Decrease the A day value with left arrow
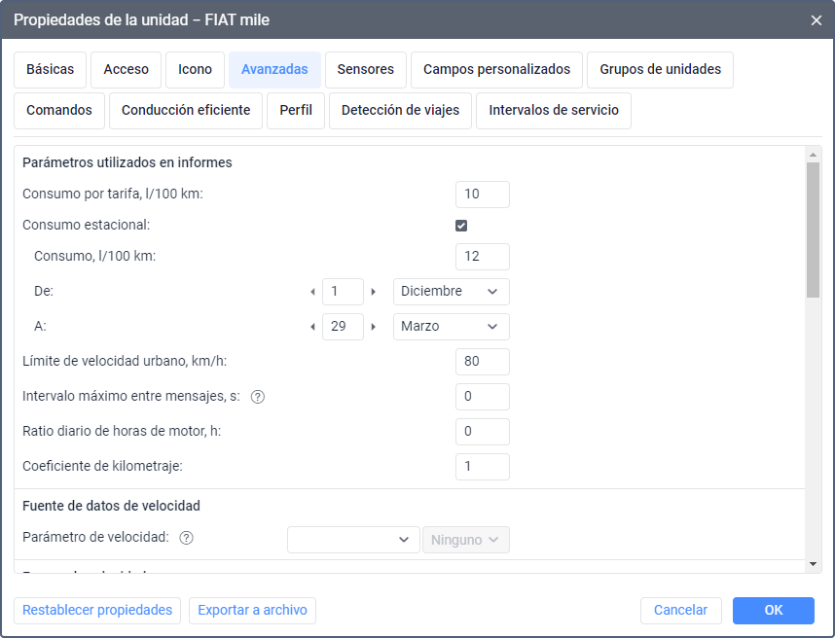The width and height of the screenshot is (835, 638). pos(312,327)
